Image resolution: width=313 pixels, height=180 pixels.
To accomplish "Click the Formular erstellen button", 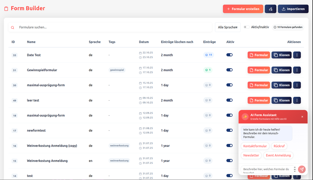I will coord(243,9).
